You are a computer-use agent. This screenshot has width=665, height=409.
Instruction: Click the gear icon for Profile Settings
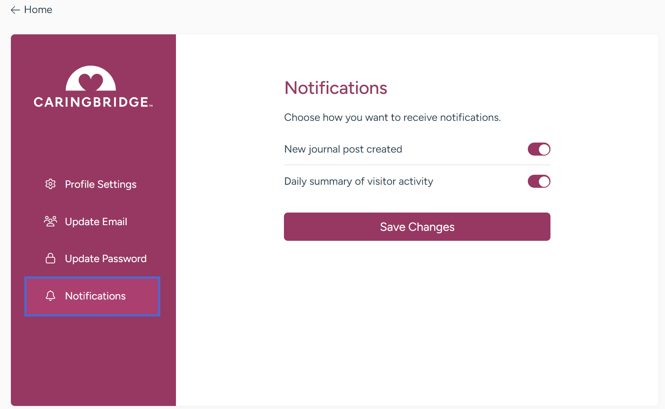click(x=51, y=184)
